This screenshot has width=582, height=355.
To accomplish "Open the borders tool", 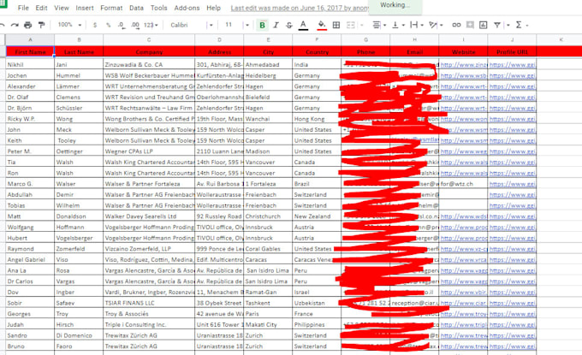I will 336,25.
